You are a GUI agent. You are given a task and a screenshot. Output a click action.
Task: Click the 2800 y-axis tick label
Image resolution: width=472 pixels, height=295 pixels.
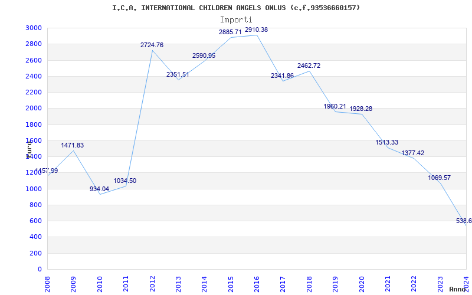coord(34,44)
